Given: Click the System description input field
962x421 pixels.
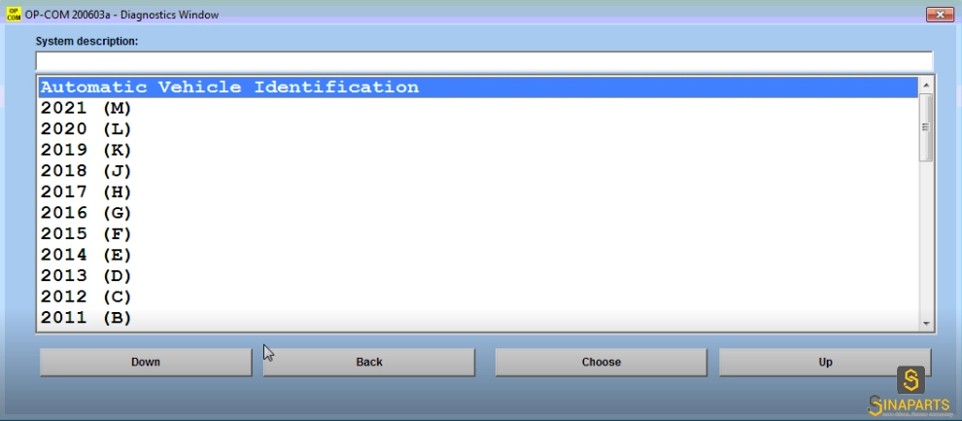Looking at the screenshot, I should click(x=484, y=61).
